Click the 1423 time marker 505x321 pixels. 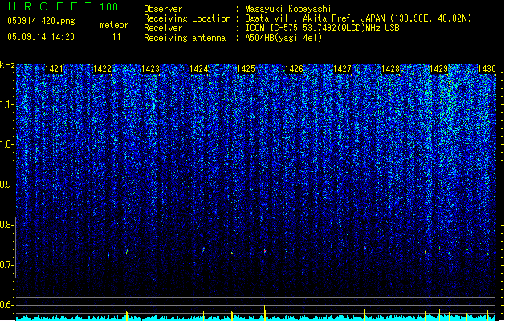(150, 69)
